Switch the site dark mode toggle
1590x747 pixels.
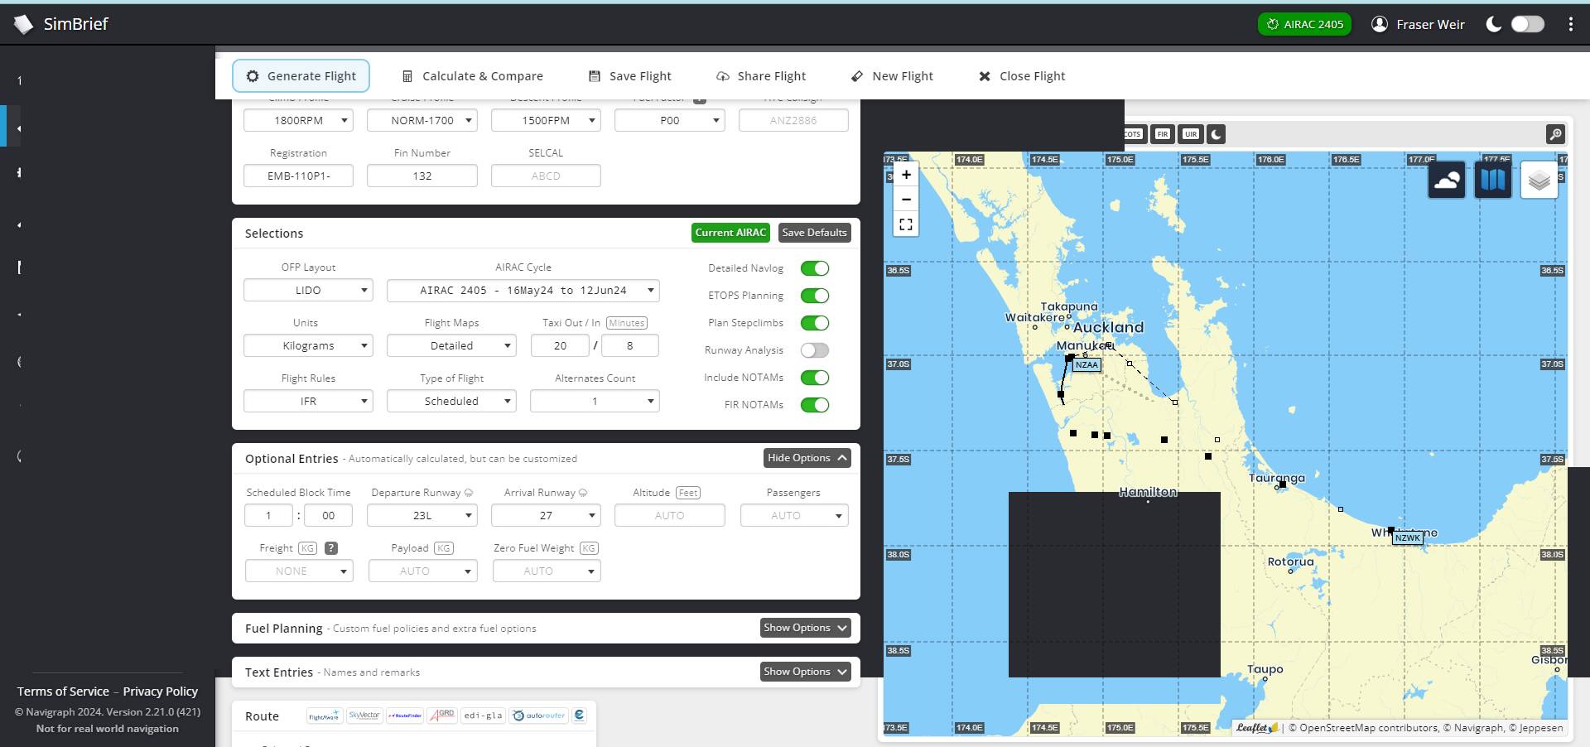click(x=1527, y=24)
